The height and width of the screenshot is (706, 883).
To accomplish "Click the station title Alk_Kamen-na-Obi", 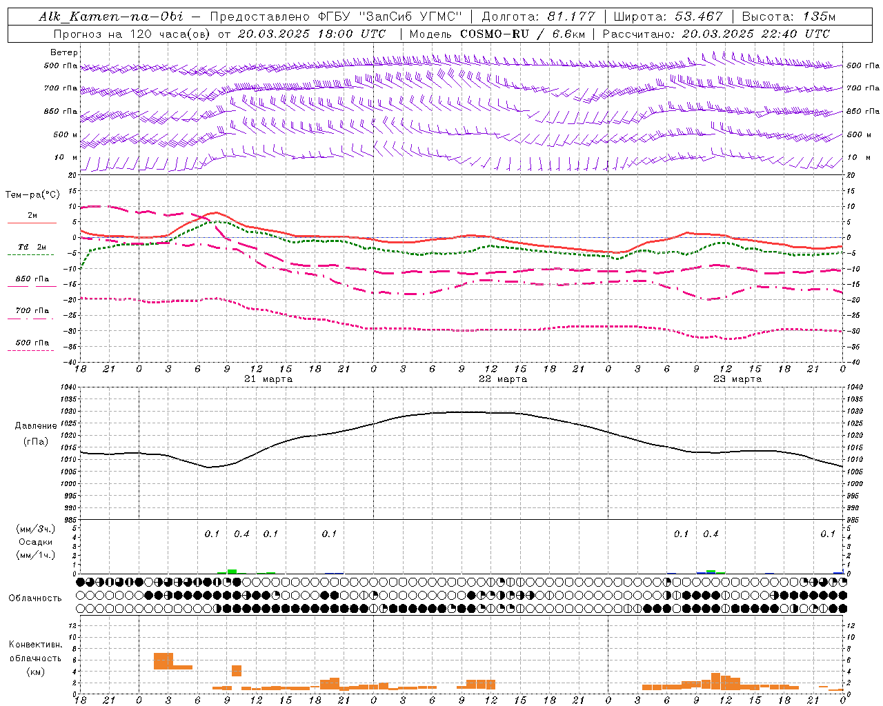I will coord(111,17).
